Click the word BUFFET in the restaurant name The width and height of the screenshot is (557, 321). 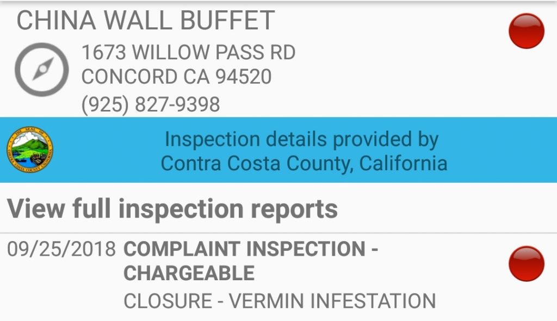click(227, 20)
